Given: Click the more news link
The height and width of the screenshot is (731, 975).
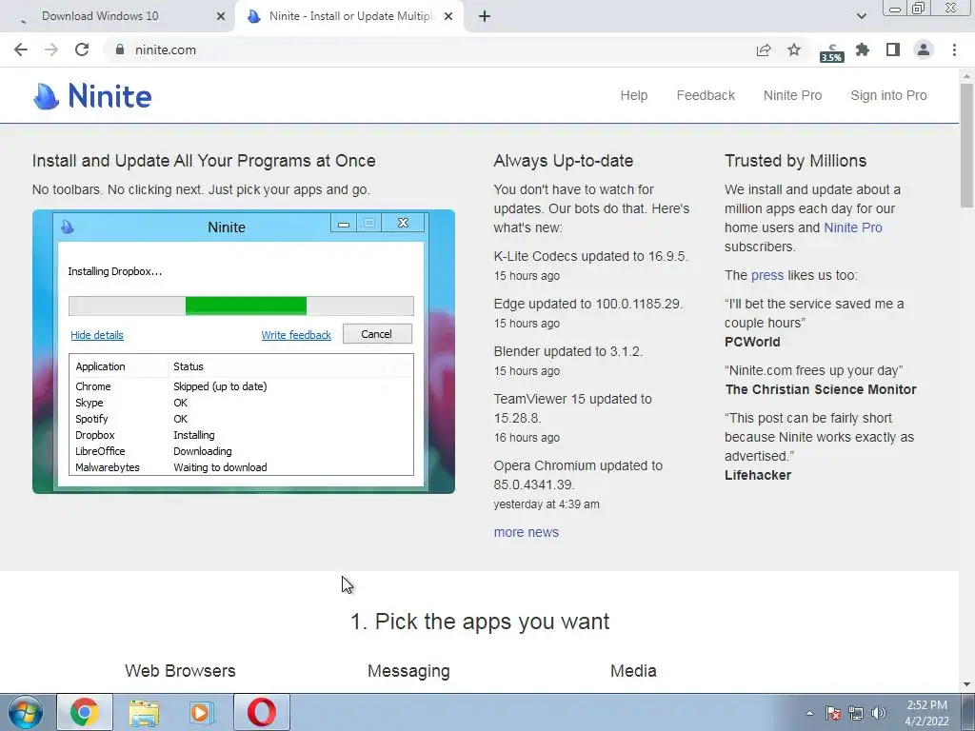Looking at the screenshot, I should point(526,532).
